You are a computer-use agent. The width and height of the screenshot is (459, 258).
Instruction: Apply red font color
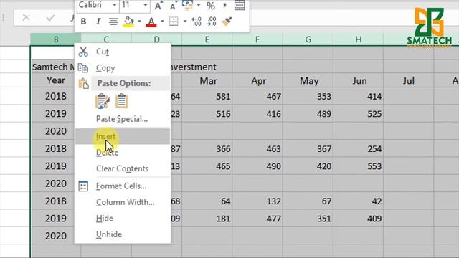click(151, 21)
